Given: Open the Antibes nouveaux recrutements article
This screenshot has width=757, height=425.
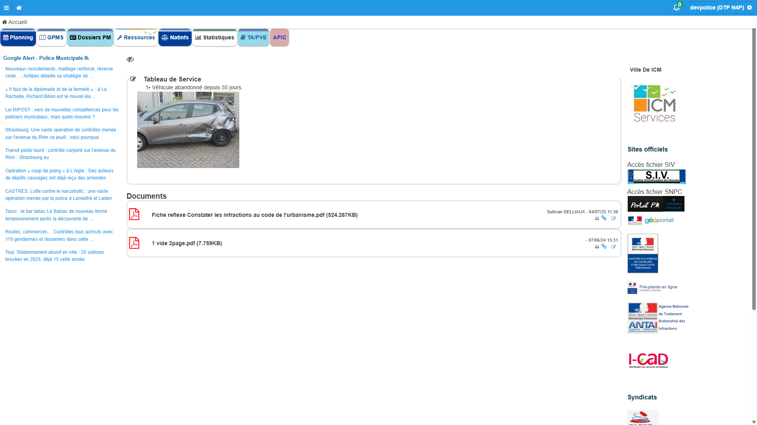Looking at the screenshot, I should point(59,72).
